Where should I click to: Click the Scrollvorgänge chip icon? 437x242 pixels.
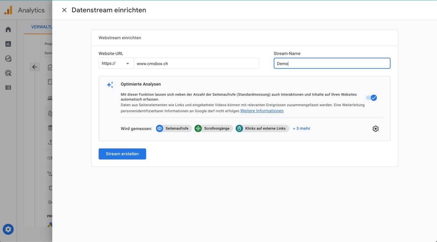pos(198,128)
